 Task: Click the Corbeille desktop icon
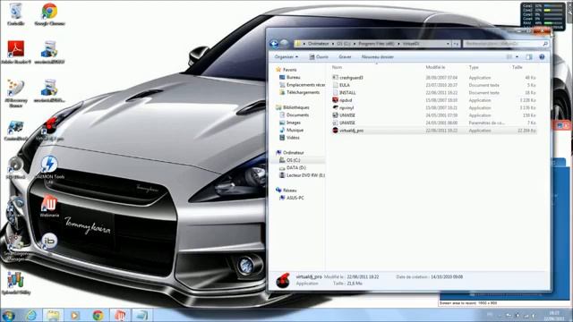coord(16,14)
